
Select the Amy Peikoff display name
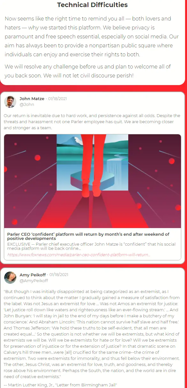point(33,275)
